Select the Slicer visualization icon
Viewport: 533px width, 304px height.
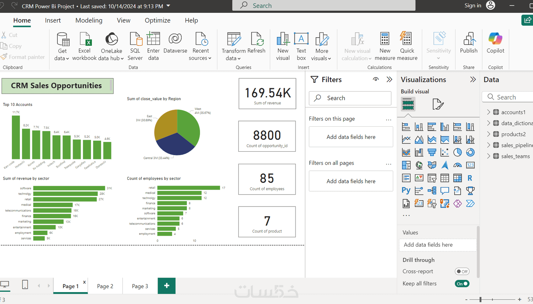432,178
